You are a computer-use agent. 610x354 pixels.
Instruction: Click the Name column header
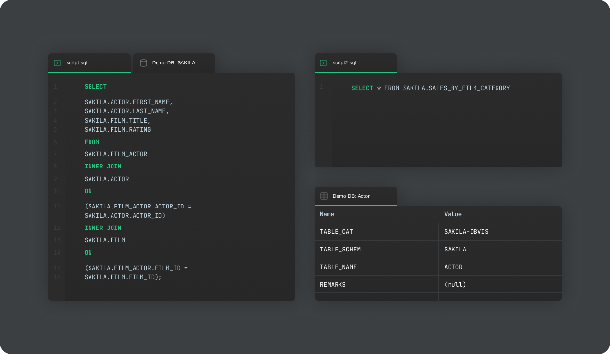327,214
